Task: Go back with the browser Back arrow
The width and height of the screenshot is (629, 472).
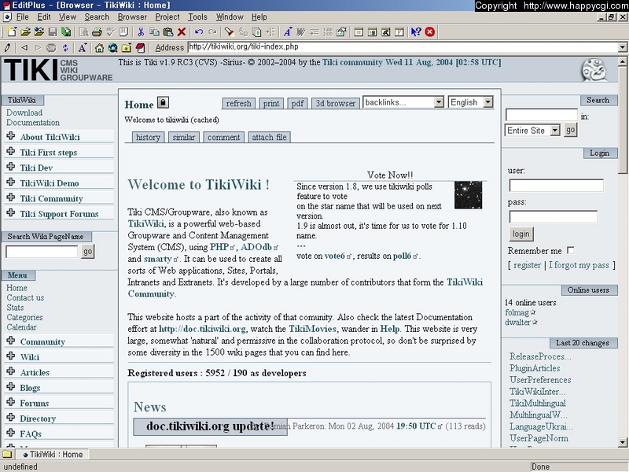Action: (x=24, y=48)
